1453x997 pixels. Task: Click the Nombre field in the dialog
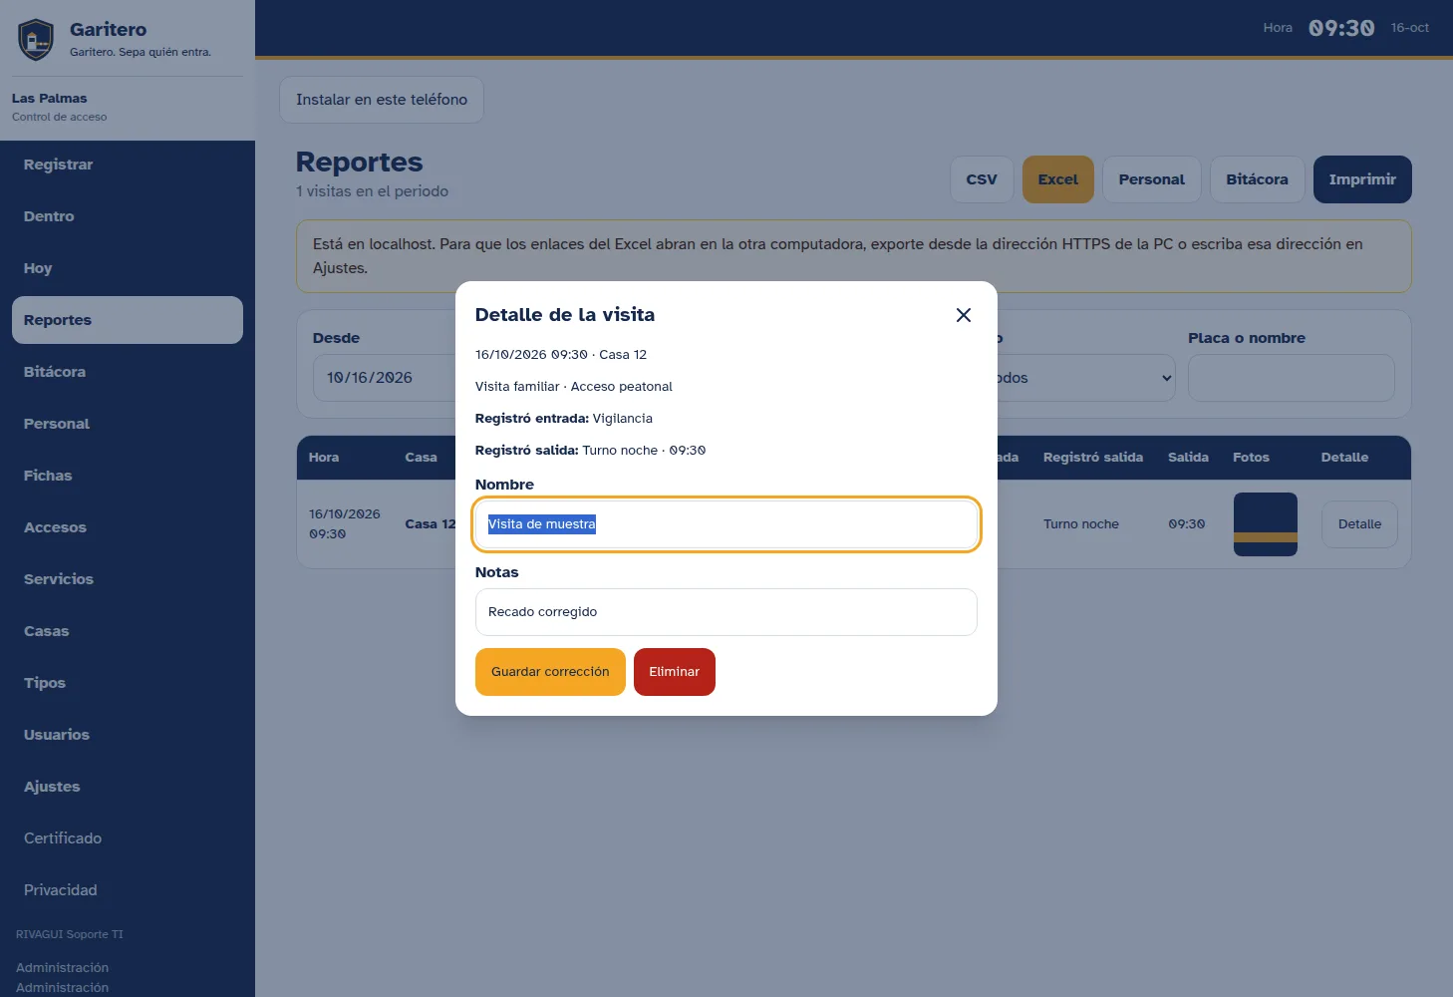tap(726, 524)
